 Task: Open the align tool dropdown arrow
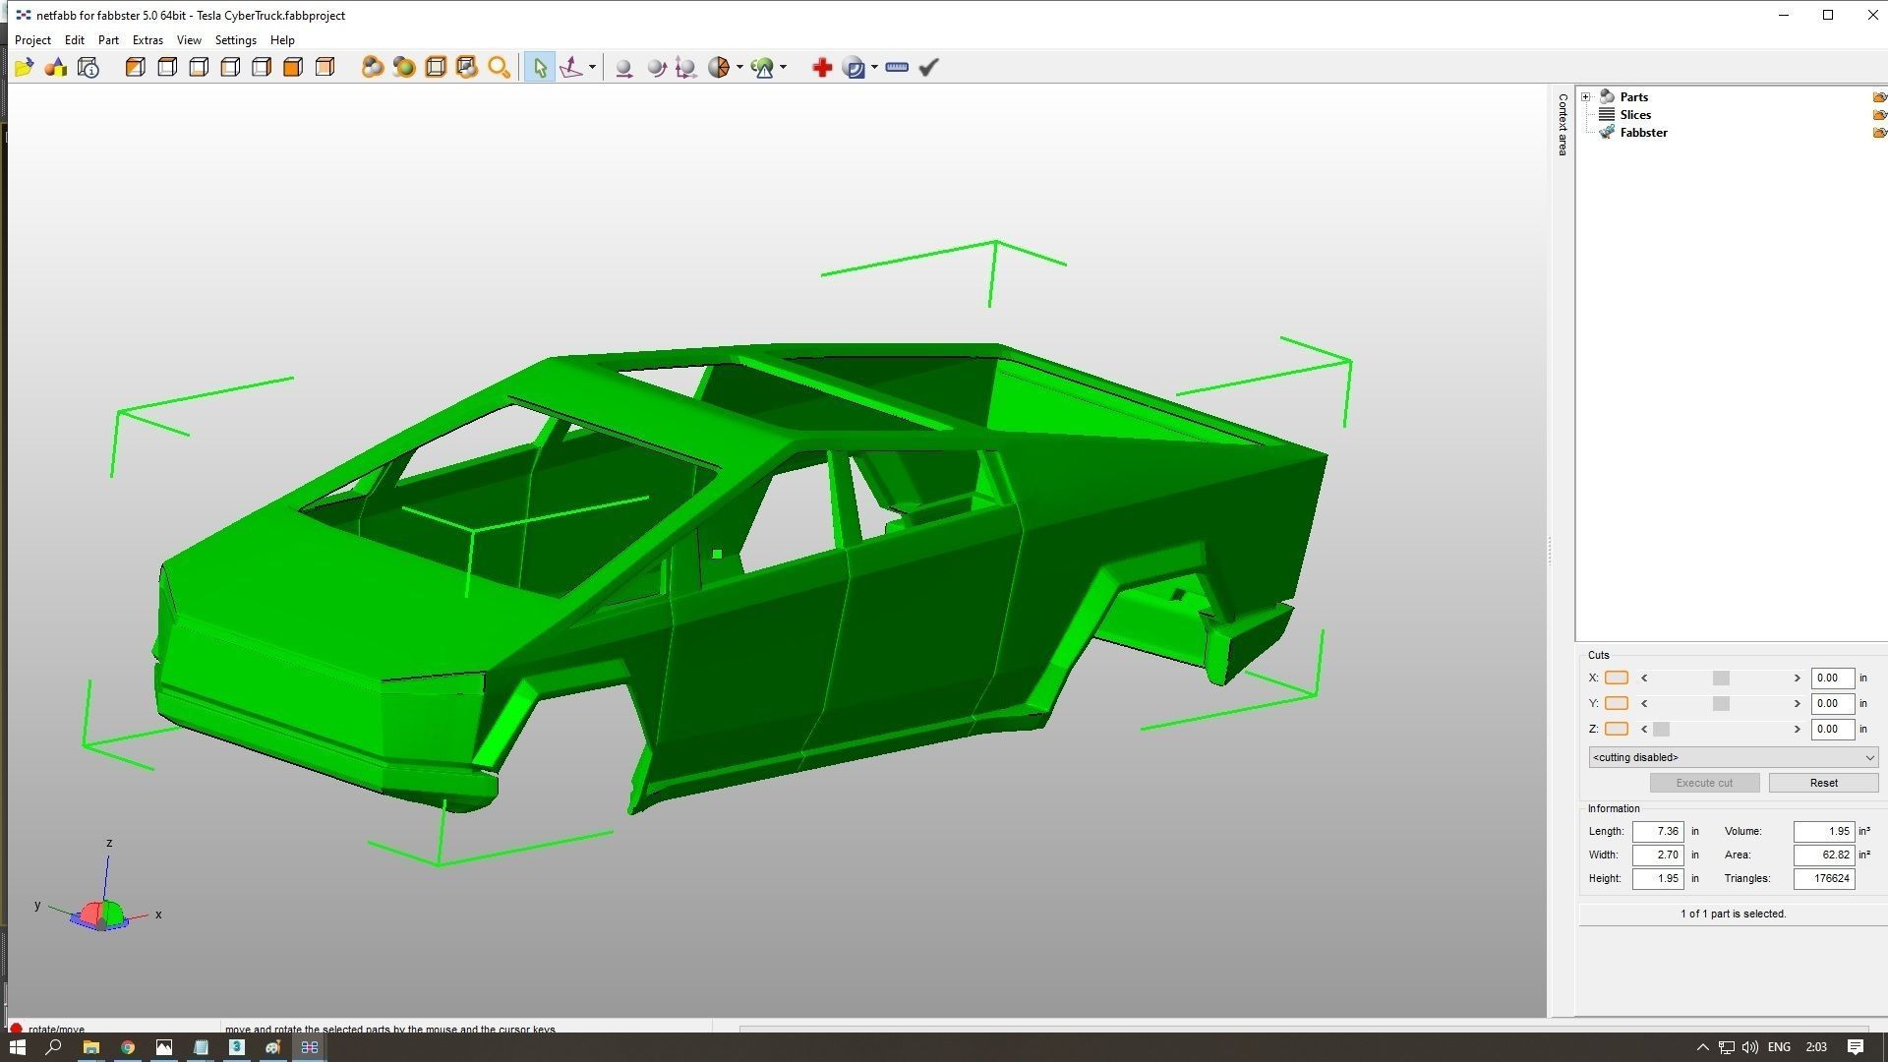tap(592, 67)
